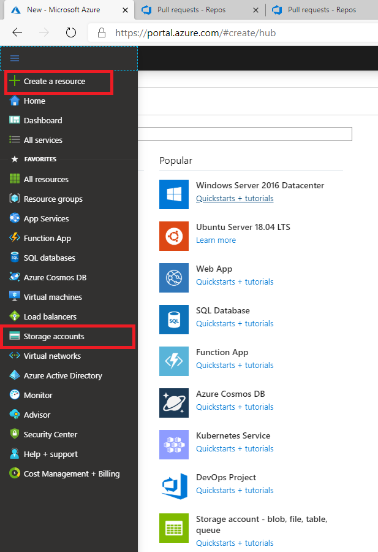Click the Windows Server 2016 Datacenter title

[260, 185]
